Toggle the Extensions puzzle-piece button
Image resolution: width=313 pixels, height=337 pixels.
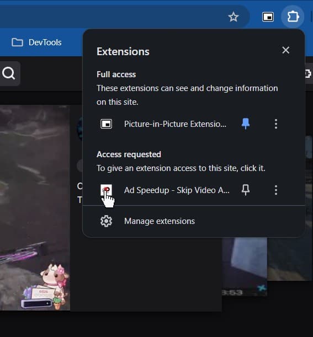click(x=293, y=17)
